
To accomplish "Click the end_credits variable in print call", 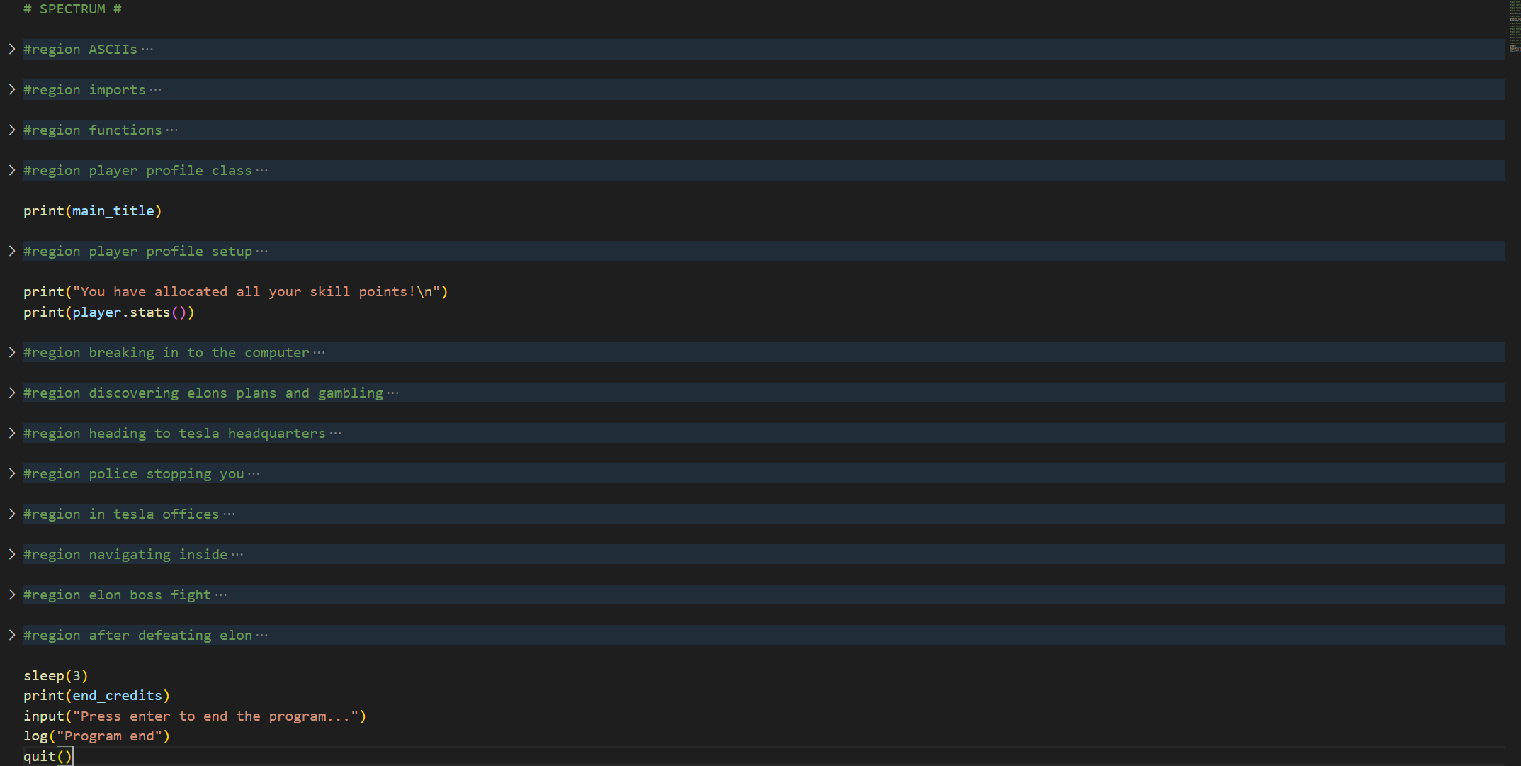I will pyautogui.click(x=117, y=696).
